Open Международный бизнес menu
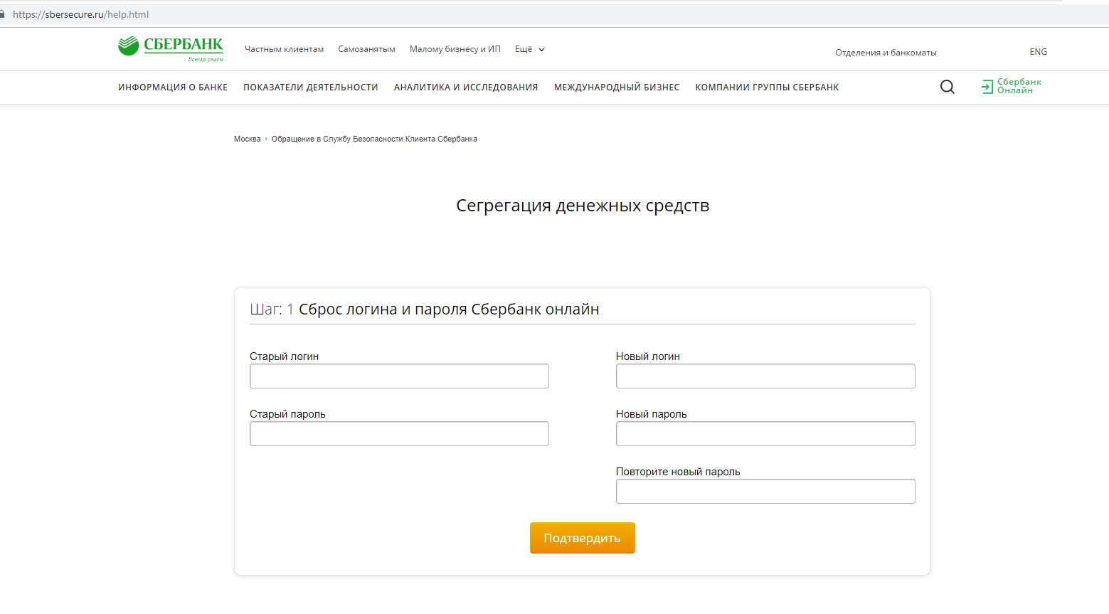The width and height of the screenshot is (1109, 614). click(x=617, y=88)
